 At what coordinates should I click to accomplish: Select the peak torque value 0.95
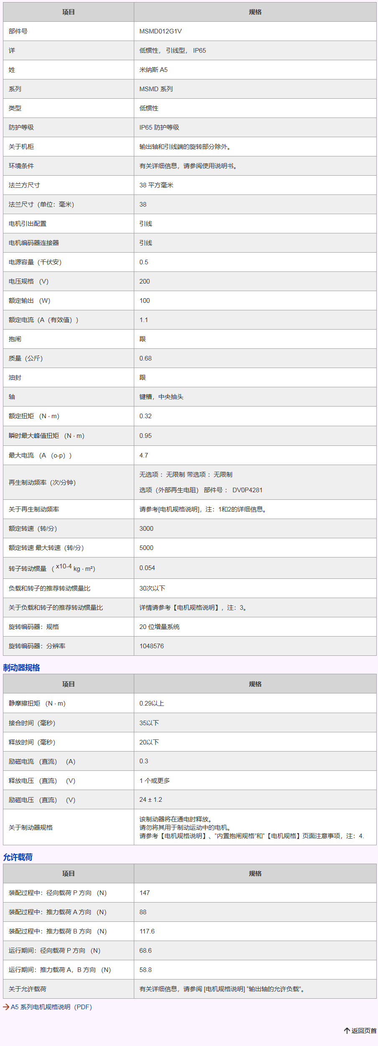(x=146, y=436)
